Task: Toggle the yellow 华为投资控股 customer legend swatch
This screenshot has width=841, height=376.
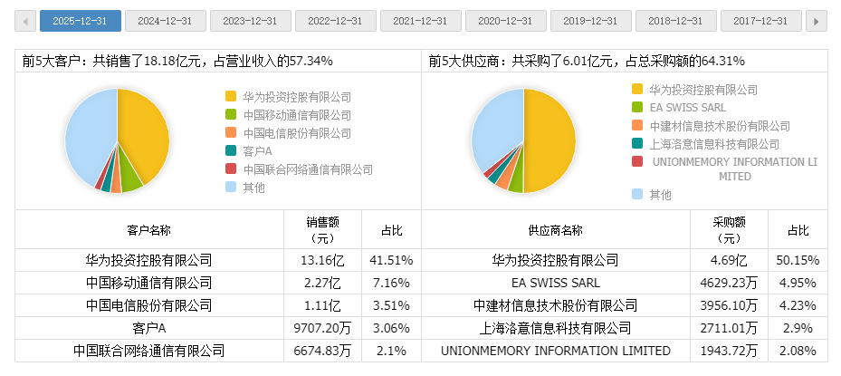Action: [231, 97]
